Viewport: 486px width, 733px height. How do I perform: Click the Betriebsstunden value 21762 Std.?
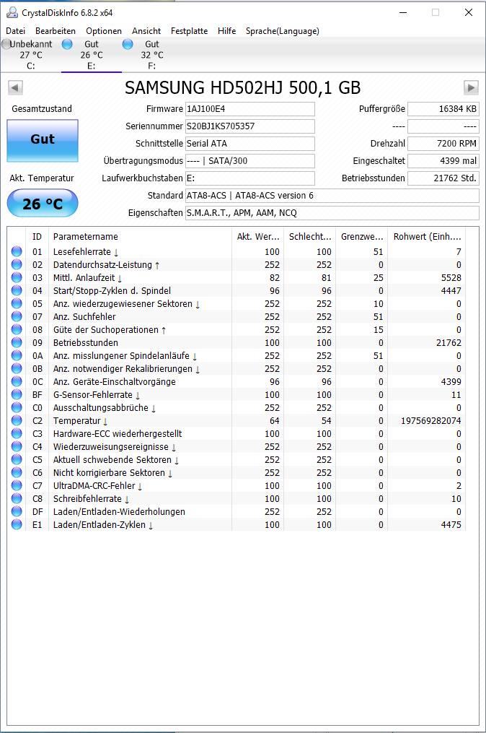(x=443, y=178)
